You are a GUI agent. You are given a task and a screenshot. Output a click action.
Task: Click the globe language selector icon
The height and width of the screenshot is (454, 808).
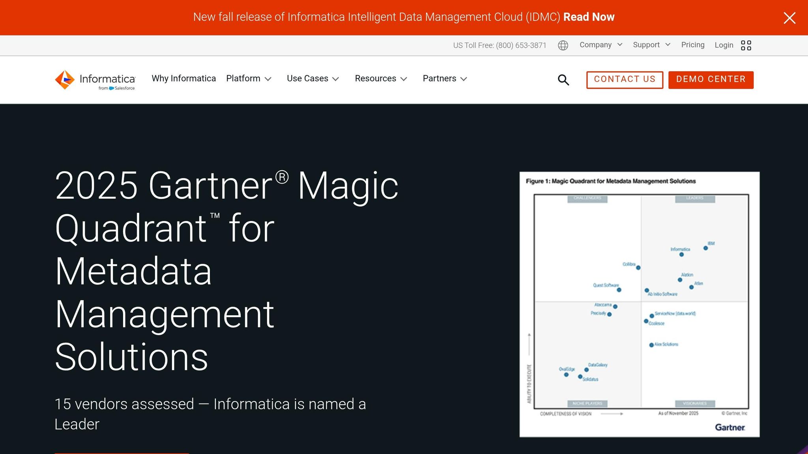coord(563,45)
